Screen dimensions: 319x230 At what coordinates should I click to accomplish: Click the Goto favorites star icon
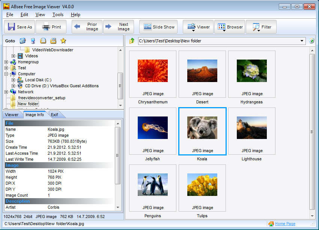pos(63,41)
